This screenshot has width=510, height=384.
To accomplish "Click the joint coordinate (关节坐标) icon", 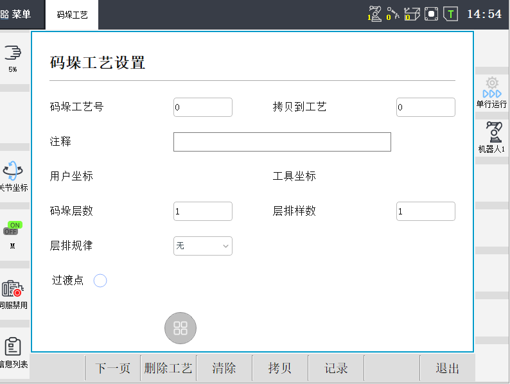I will 13,176.
